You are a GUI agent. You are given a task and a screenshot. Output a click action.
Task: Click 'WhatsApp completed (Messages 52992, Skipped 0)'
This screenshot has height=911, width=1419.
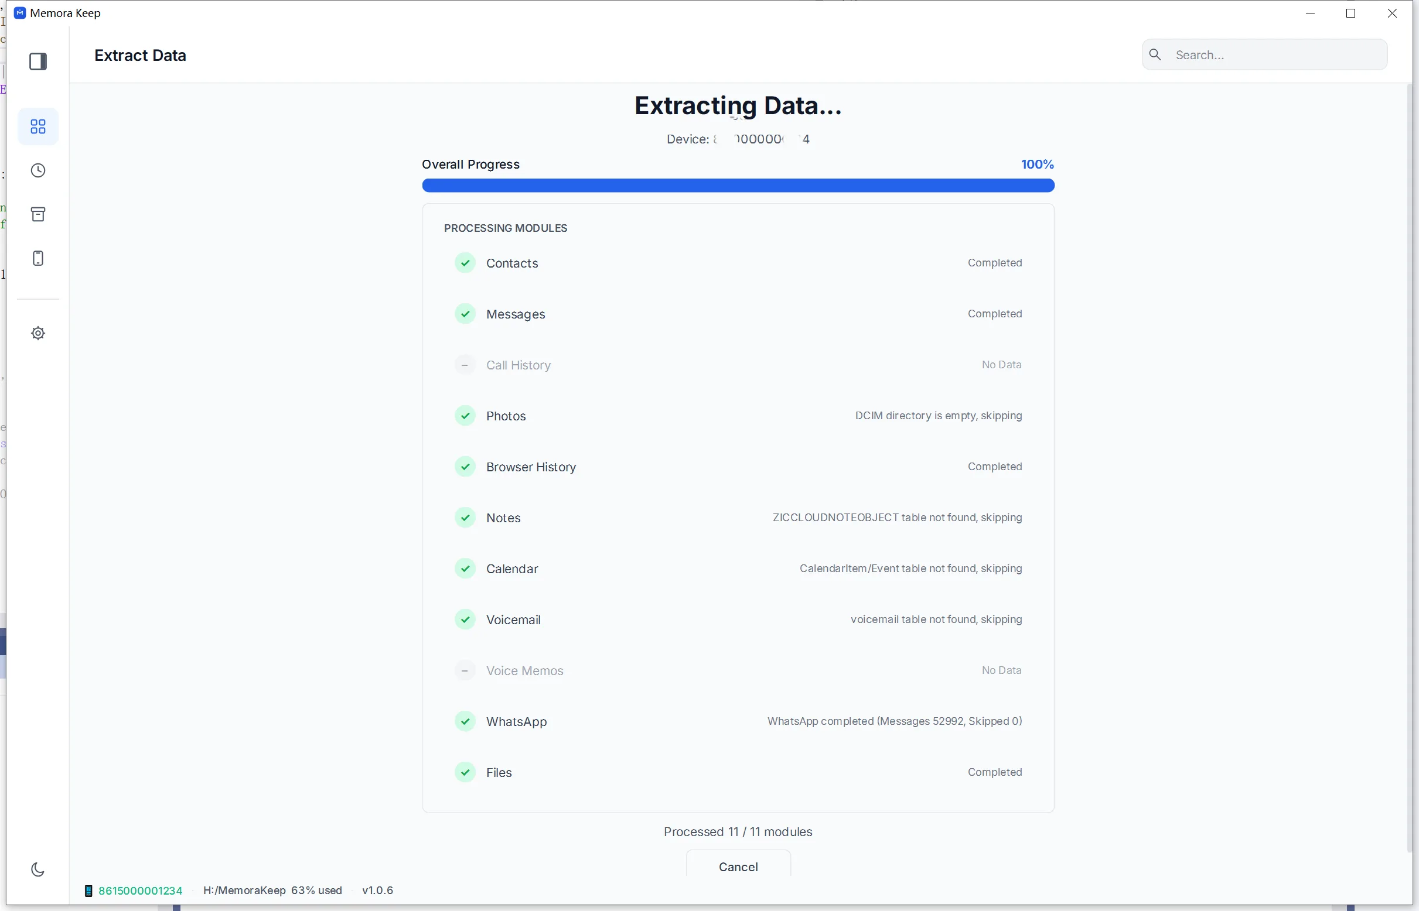click(895, 721)
